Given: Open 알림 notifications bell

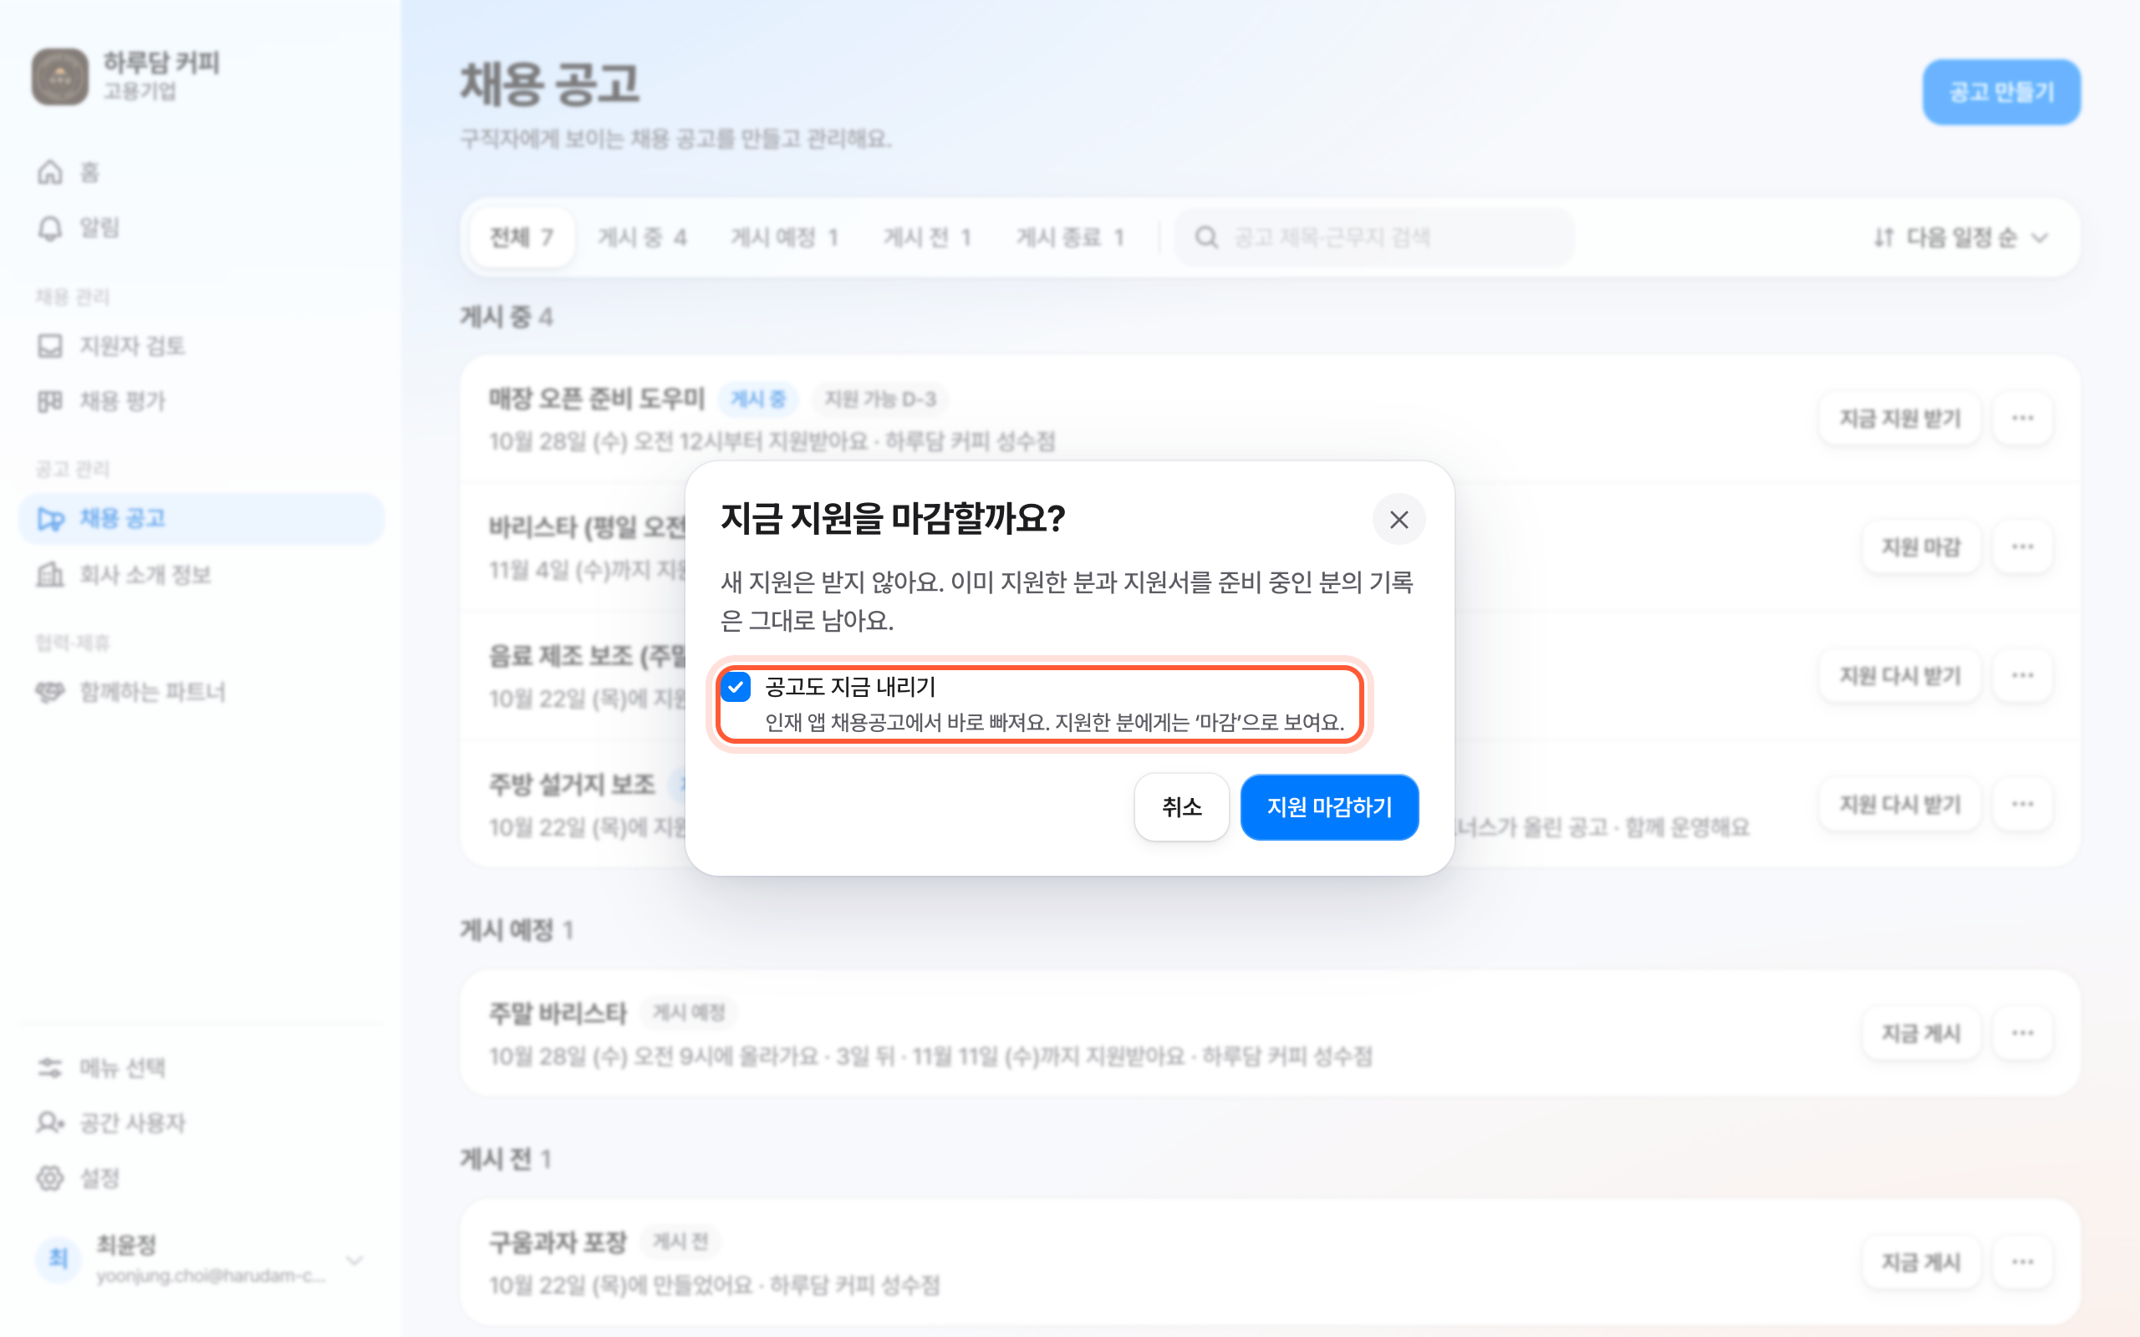Looking at the screenshot, I should point(200,228).
